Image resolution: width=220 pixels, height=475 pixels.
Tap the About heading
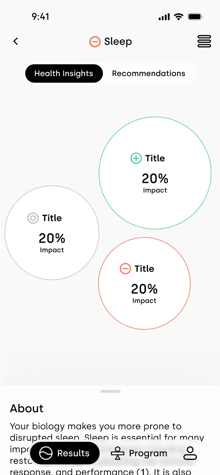27,408
